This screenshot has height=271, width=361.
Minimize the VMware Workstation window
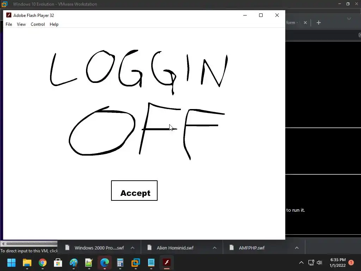pos(339,4)
